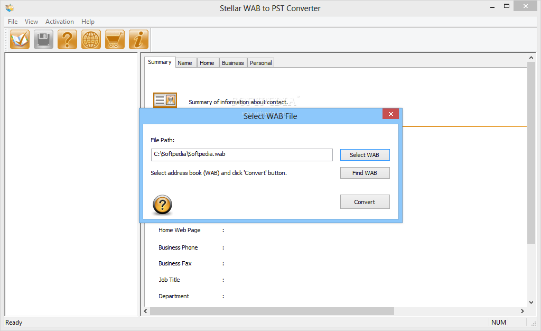Viewport: 541px width, 331px height.
Task: Click the scroll left arrow
Action: pos(146,311)
